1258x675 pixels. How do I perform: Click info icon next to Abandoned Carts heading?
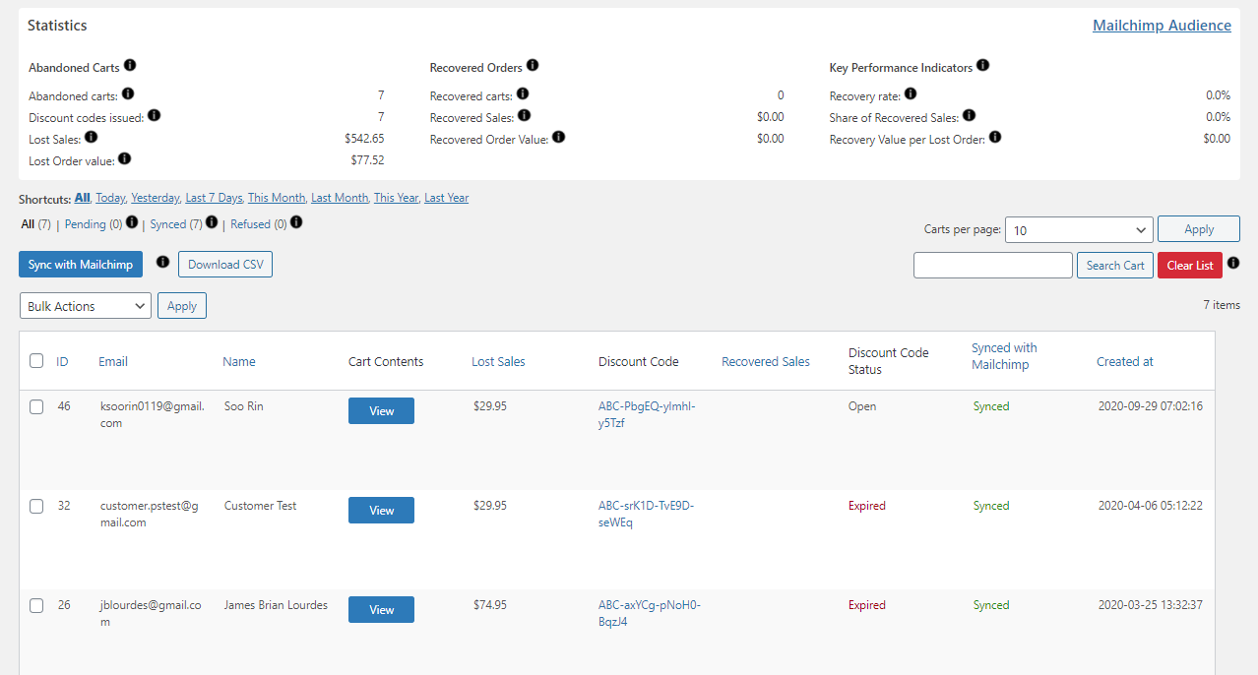point(130,66)
